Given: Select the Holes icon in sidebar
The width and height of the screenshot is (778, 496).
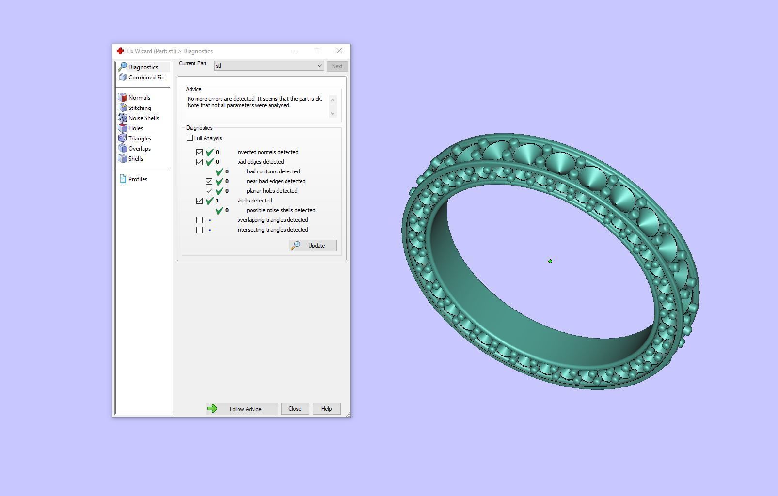Looking at the screenshot, I should coord(123,128).
